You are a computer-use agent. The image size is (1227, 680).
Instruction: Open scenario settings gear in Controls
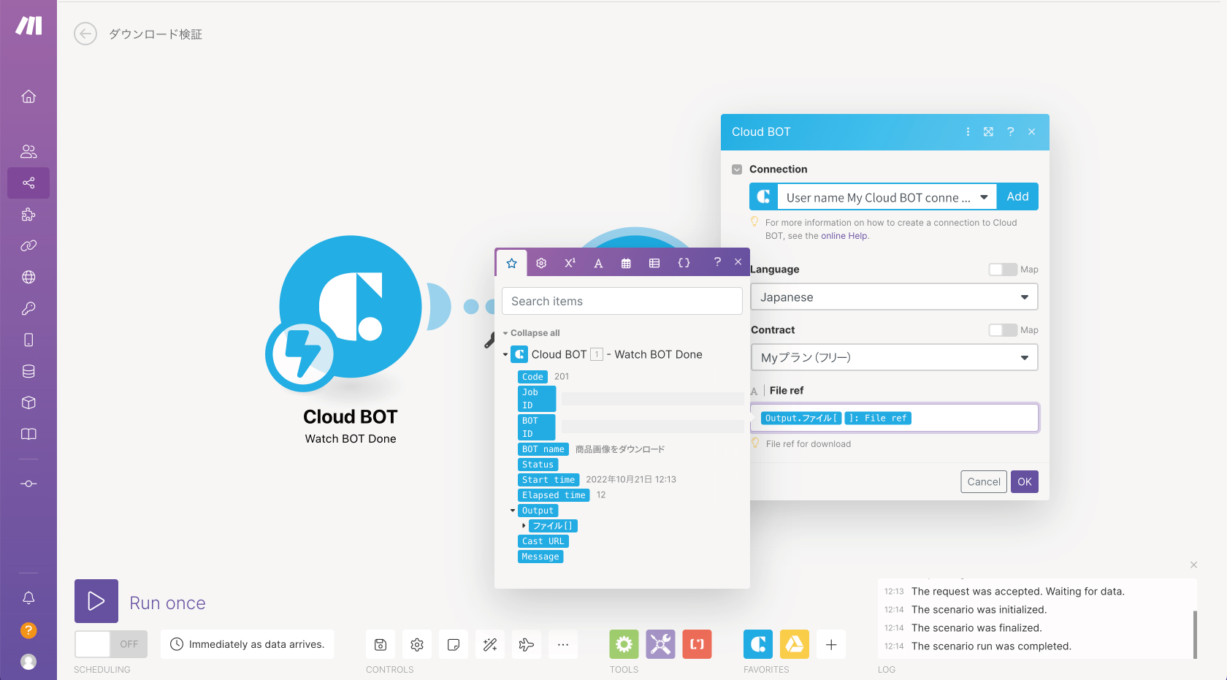[x=417, y=644]
